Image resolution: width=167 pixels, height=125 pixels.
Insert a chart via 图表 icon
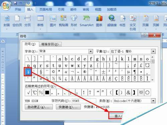tap(99, 21)
